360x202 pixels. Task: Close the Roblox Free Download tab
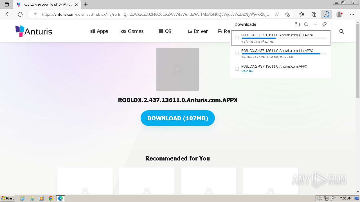coord(76,4)
